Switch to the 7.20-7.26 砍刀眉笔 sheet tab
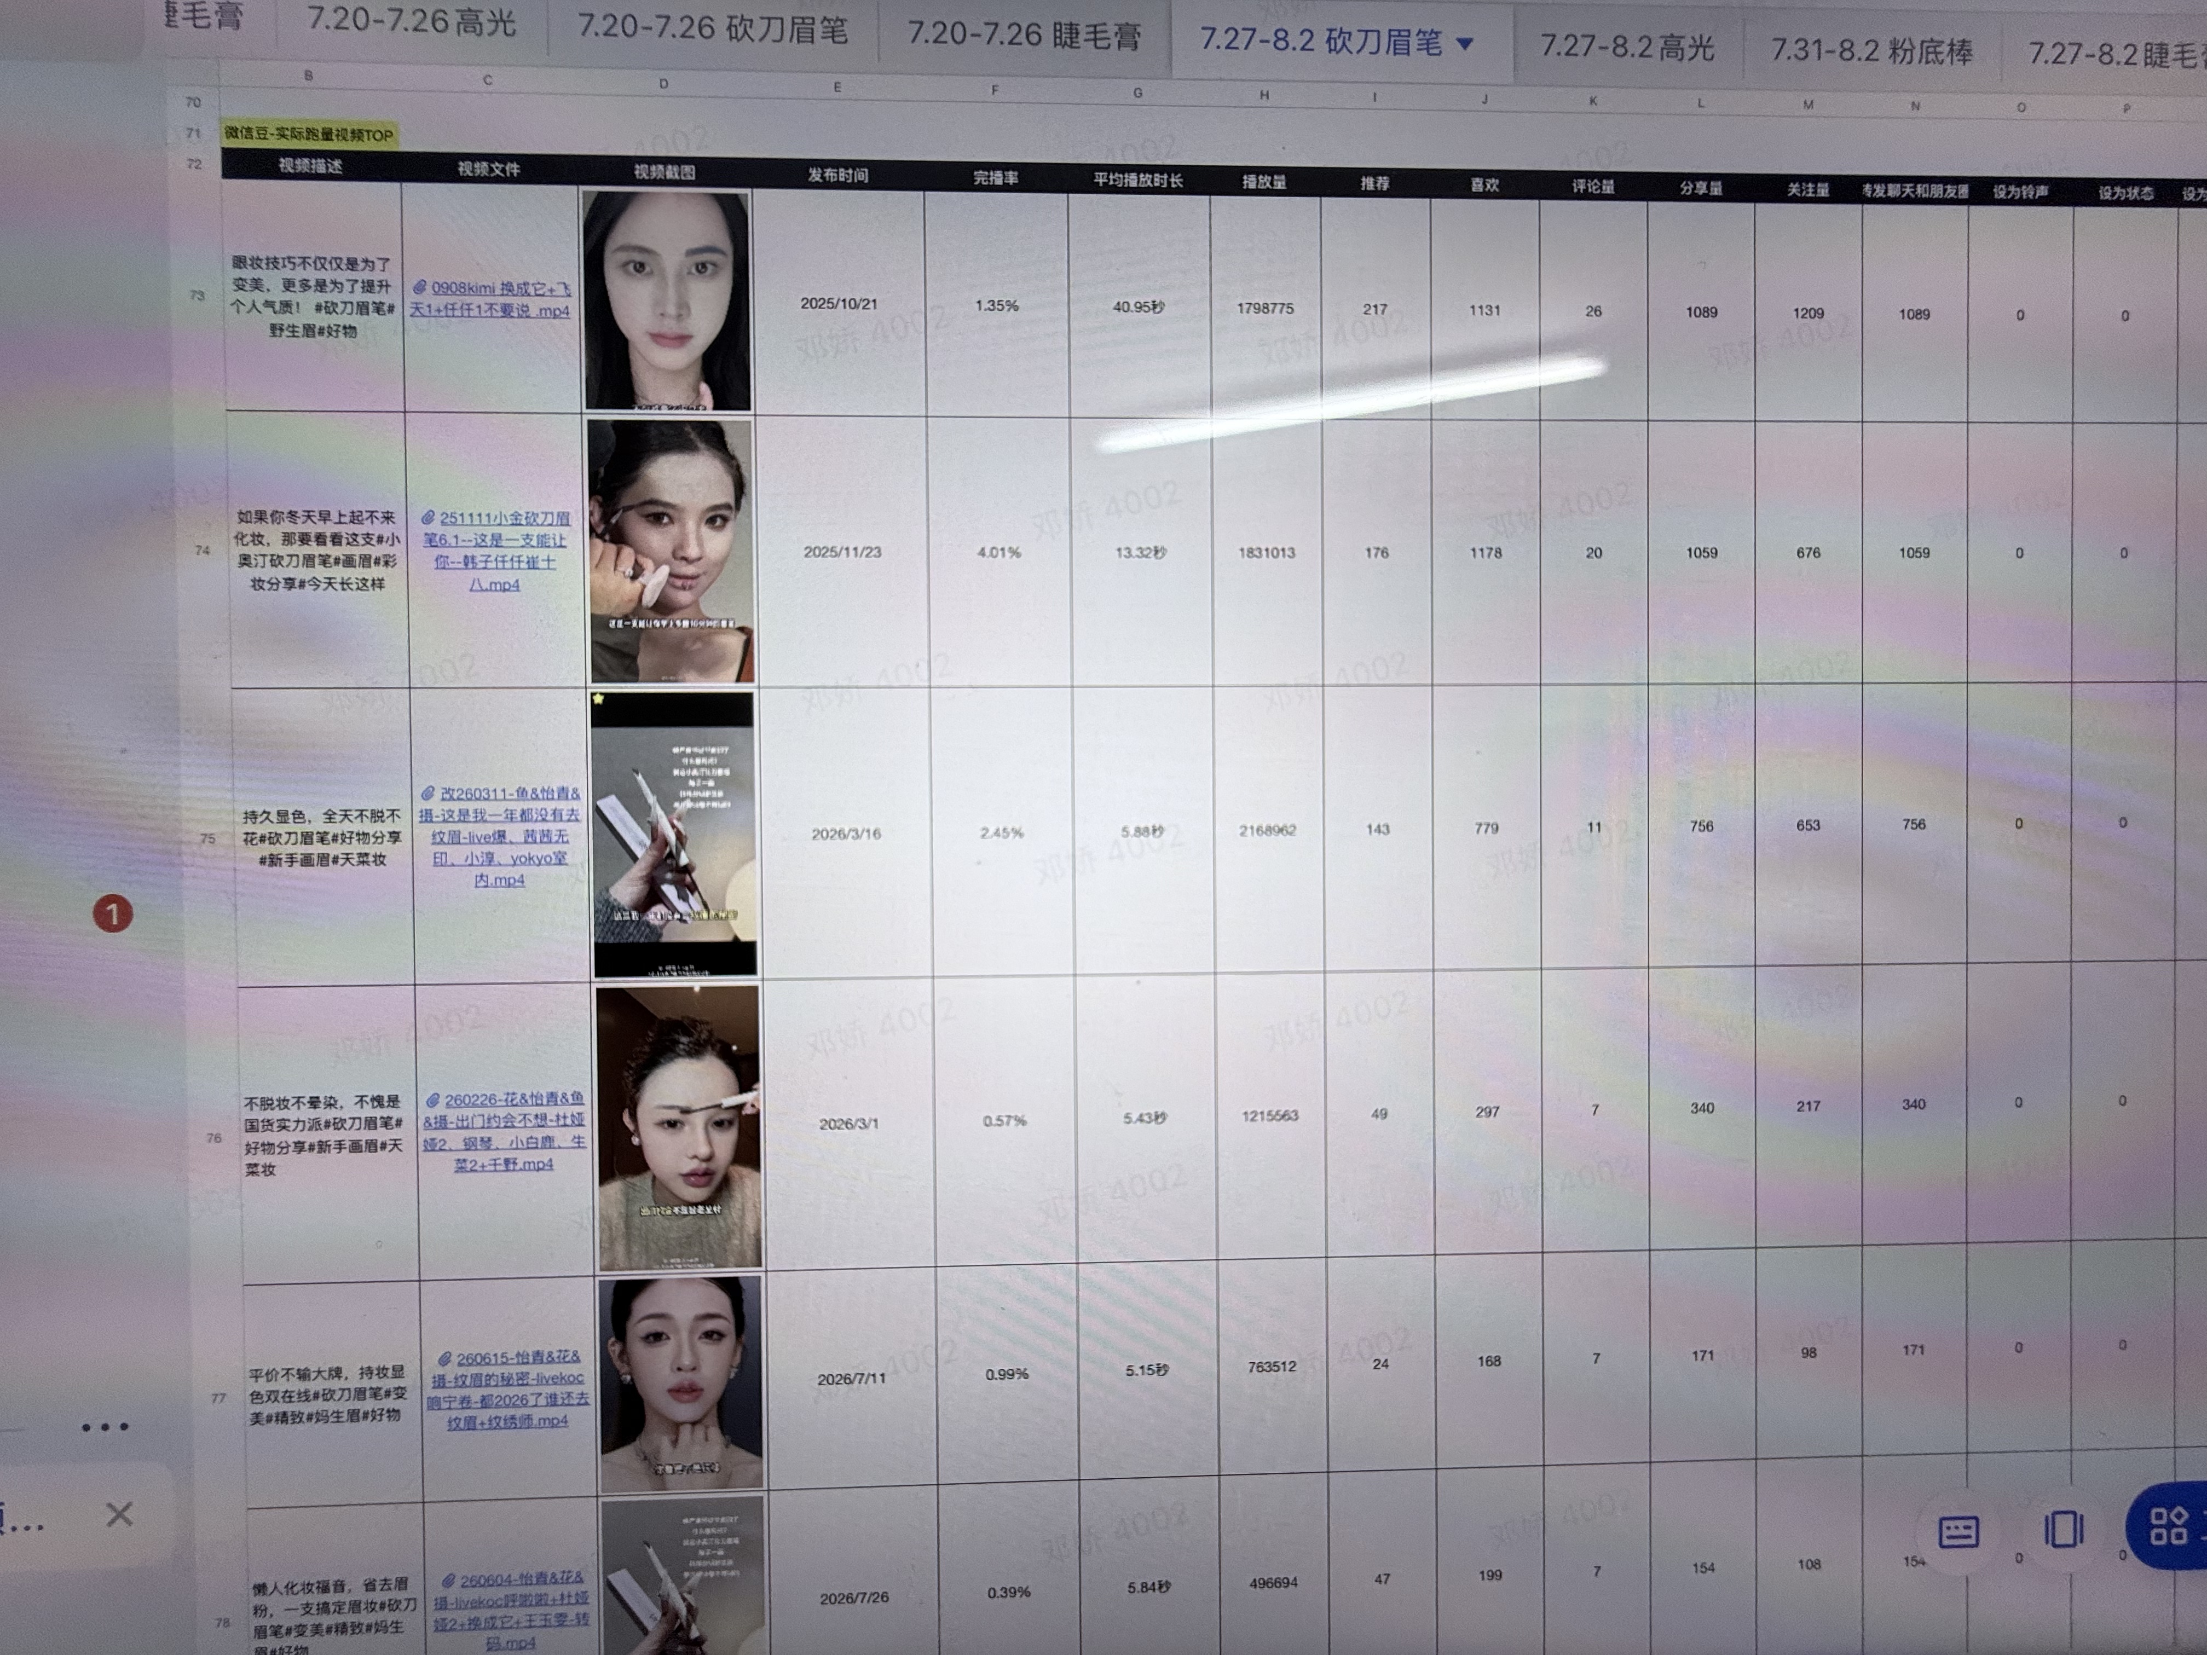 click(x=712, y=28)
